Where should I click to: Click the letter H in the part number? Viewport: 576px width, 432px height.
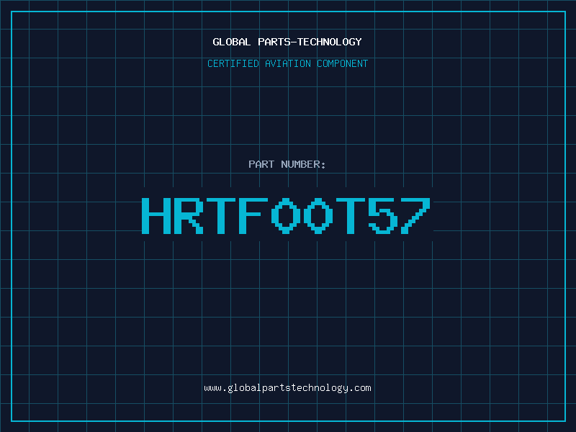point(155,215)
